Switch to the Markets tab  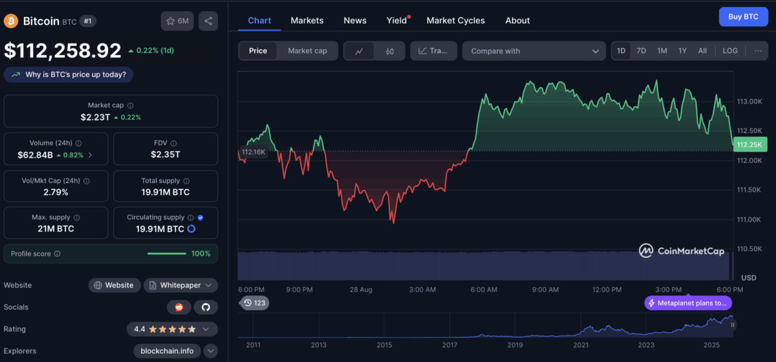(307, 21)
